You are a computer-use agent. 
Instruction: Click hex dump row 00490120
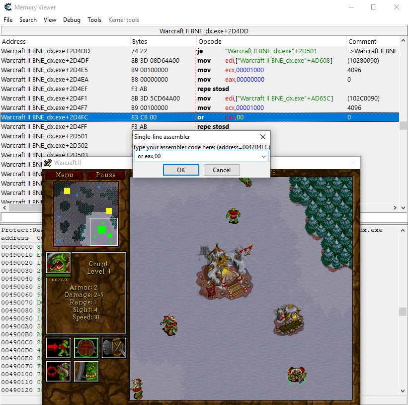(21, 390)
